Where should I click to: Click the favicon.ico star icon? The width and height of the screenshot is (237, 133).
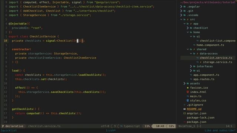[188, 88]
